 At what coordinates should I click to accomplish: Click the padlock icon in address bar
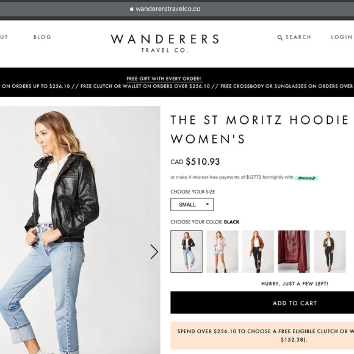[132, 9]
